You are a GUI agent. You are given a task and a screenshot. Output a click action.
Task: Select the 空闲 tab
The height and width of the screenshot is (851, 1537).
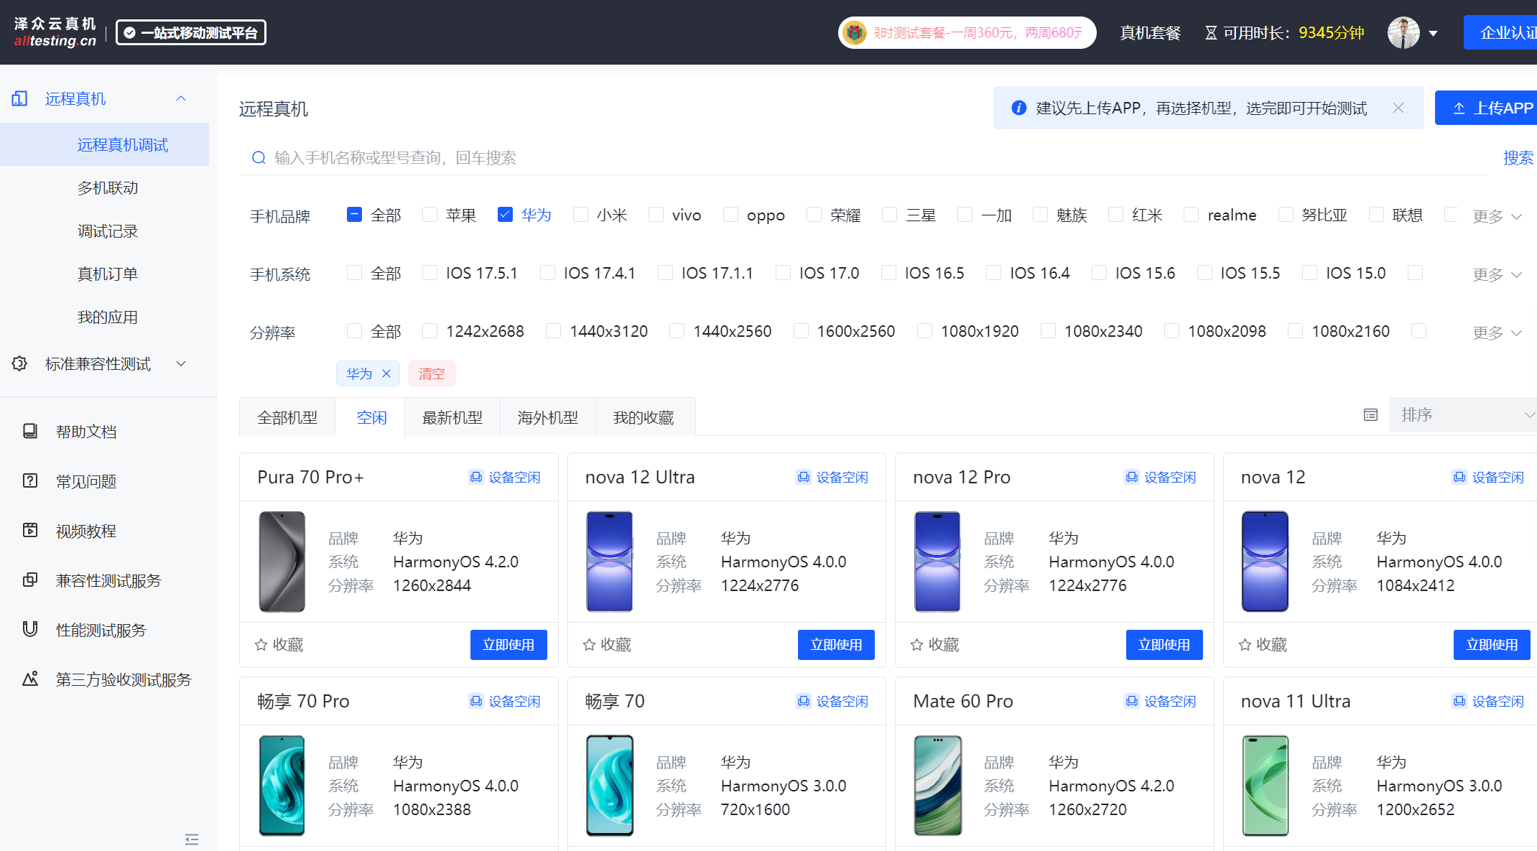pos(371,417)
